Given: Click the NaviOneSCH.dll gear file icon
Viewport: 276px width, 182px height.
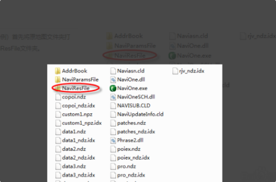Looking at the screenshot, I should tap(113, 97).
